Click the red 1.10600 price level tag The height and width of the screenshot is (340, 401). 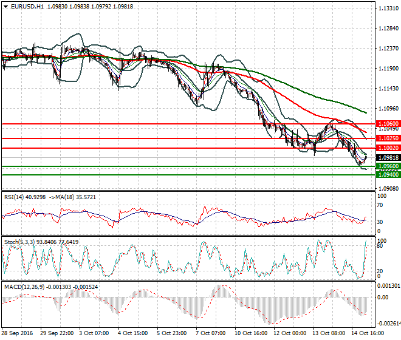pyautogui.click(x=386, y=123)
